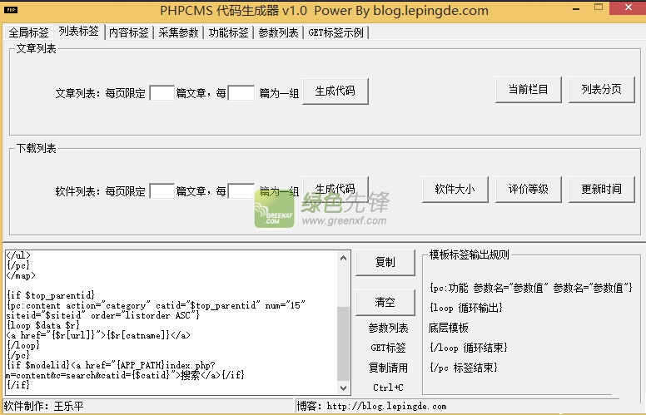Image resolution: width=646 pixels, height=415 pixels.
Task: Click the blog URL http://blog.lepingde.com in status bar
Action: pyautogui.click(x=386, y=407)
